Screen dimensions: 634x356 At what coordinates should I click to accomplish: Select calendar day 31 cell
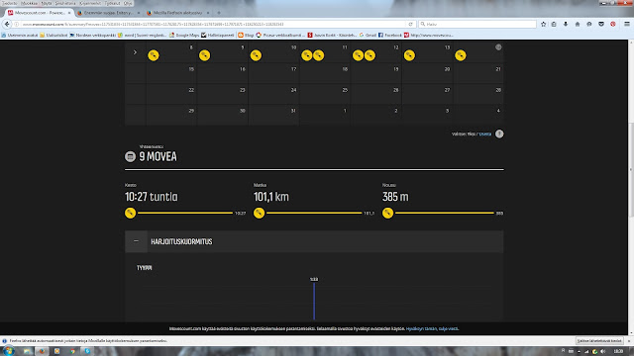coord(273,115)
